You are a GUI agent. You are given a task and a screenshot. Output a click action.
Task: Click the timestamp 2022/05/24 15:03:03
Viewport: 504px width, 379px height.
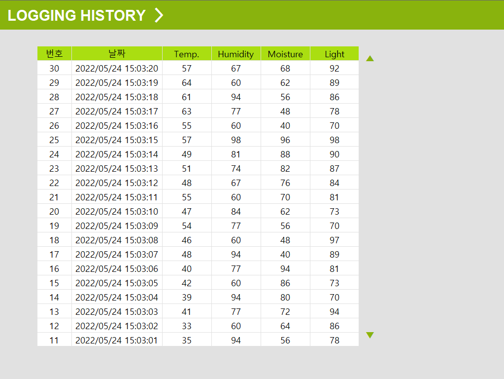point(117,312)
